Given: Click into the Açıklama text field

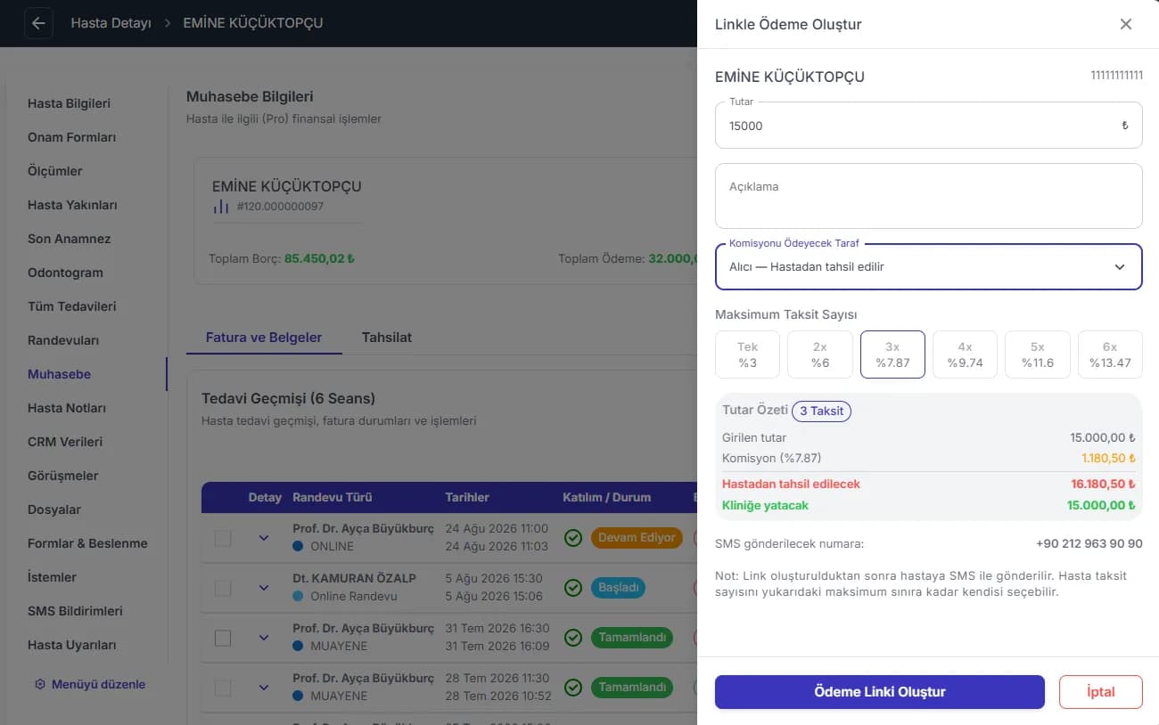Looking at the screenshot, I should [928, 196].
